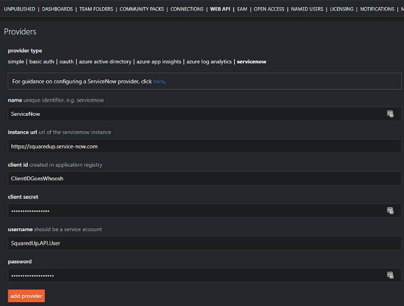Choose azure app insights provider type
The image size is (404, 306).
[x=159, y=62]
